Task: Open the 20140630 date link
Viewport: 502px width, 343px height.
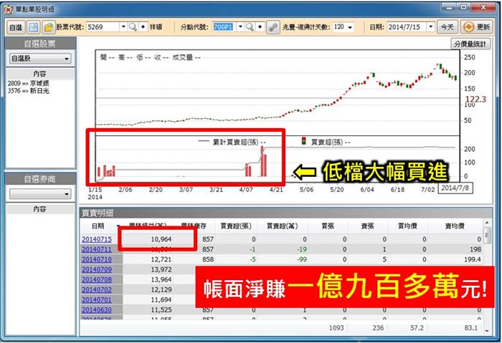Action: click(97, 310)
